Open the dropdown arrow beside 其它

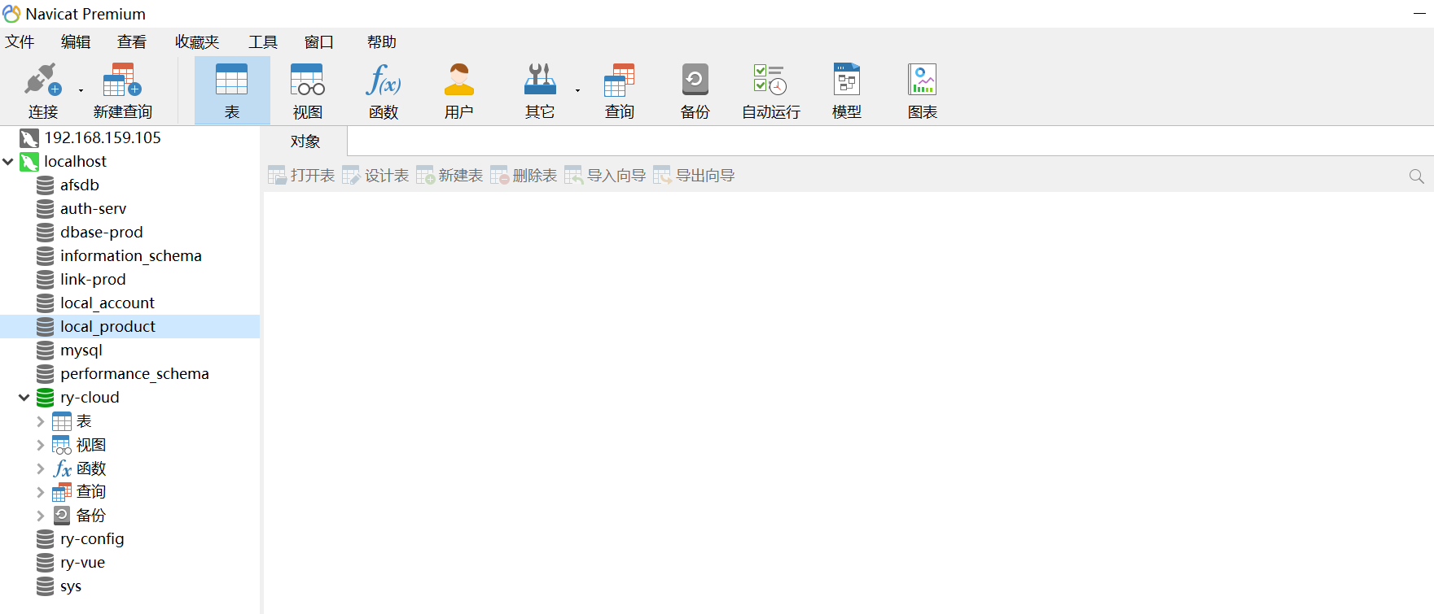[x=577, y=90]
